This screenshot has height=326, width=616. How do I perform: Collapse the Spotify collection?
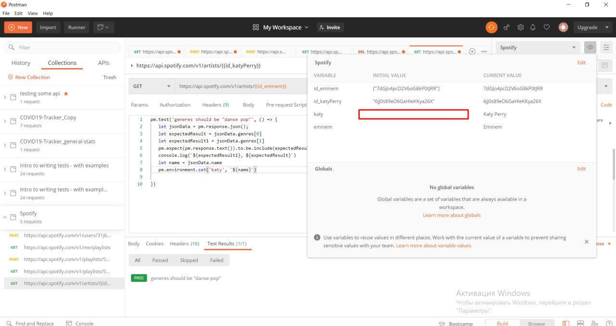click(x=5, y=217)
